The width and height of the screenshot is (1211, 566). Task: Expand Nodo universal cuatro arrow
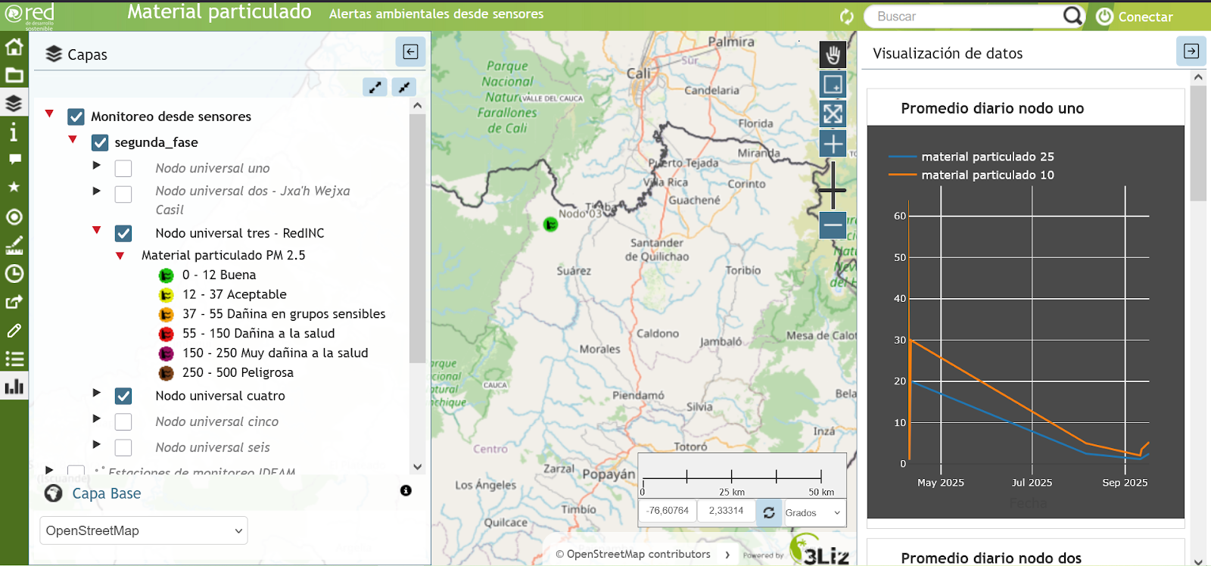[96, 392]
